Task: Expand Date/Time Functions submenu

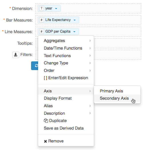Action: (x=66, y=48)
